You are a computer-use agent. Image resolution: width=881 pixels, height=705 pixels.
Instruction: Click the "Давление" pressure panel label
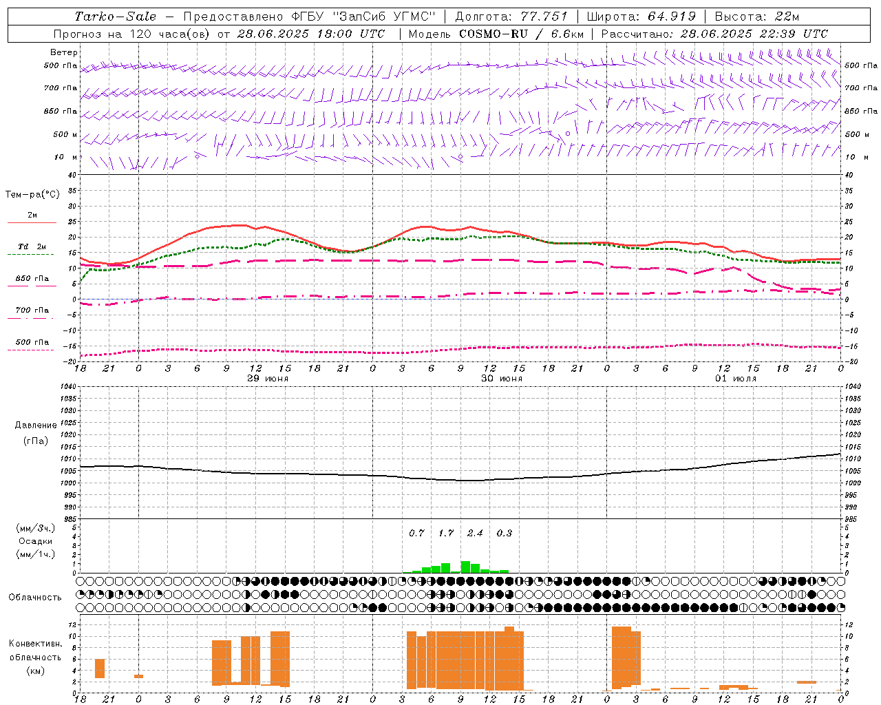click(x=36, y=425)
